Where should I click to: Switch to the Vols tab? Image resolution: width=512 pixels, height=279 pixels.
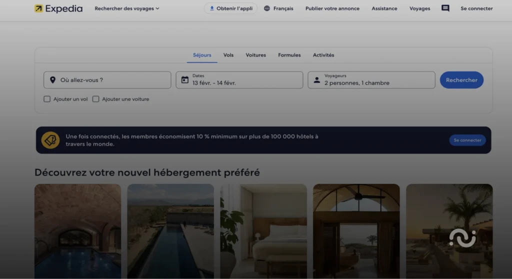tap(228, 55)
